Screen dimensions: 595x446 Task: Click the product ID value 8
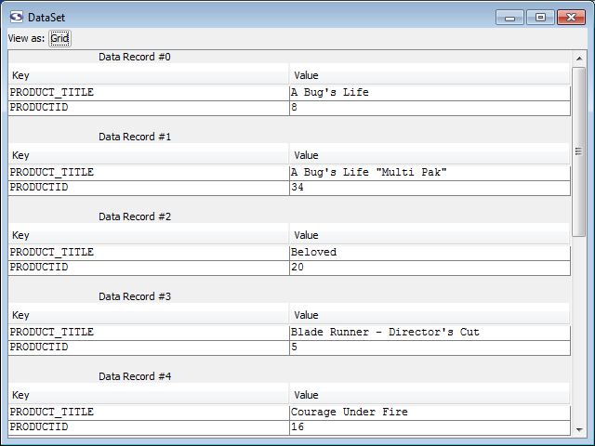tap(430, 108)
